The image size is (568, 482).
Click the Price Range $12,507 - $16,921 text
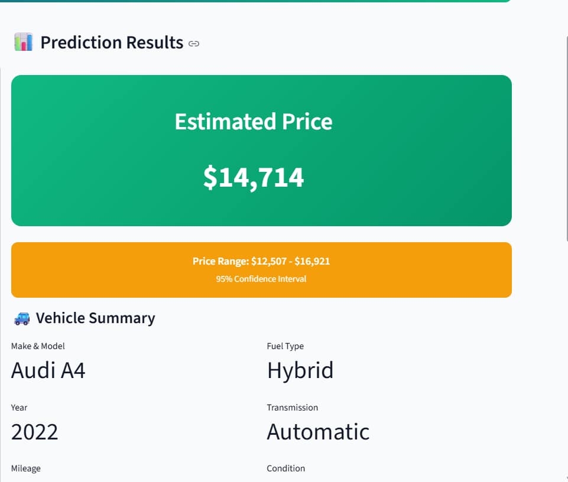pyautogui.click(x=261, y=261)
